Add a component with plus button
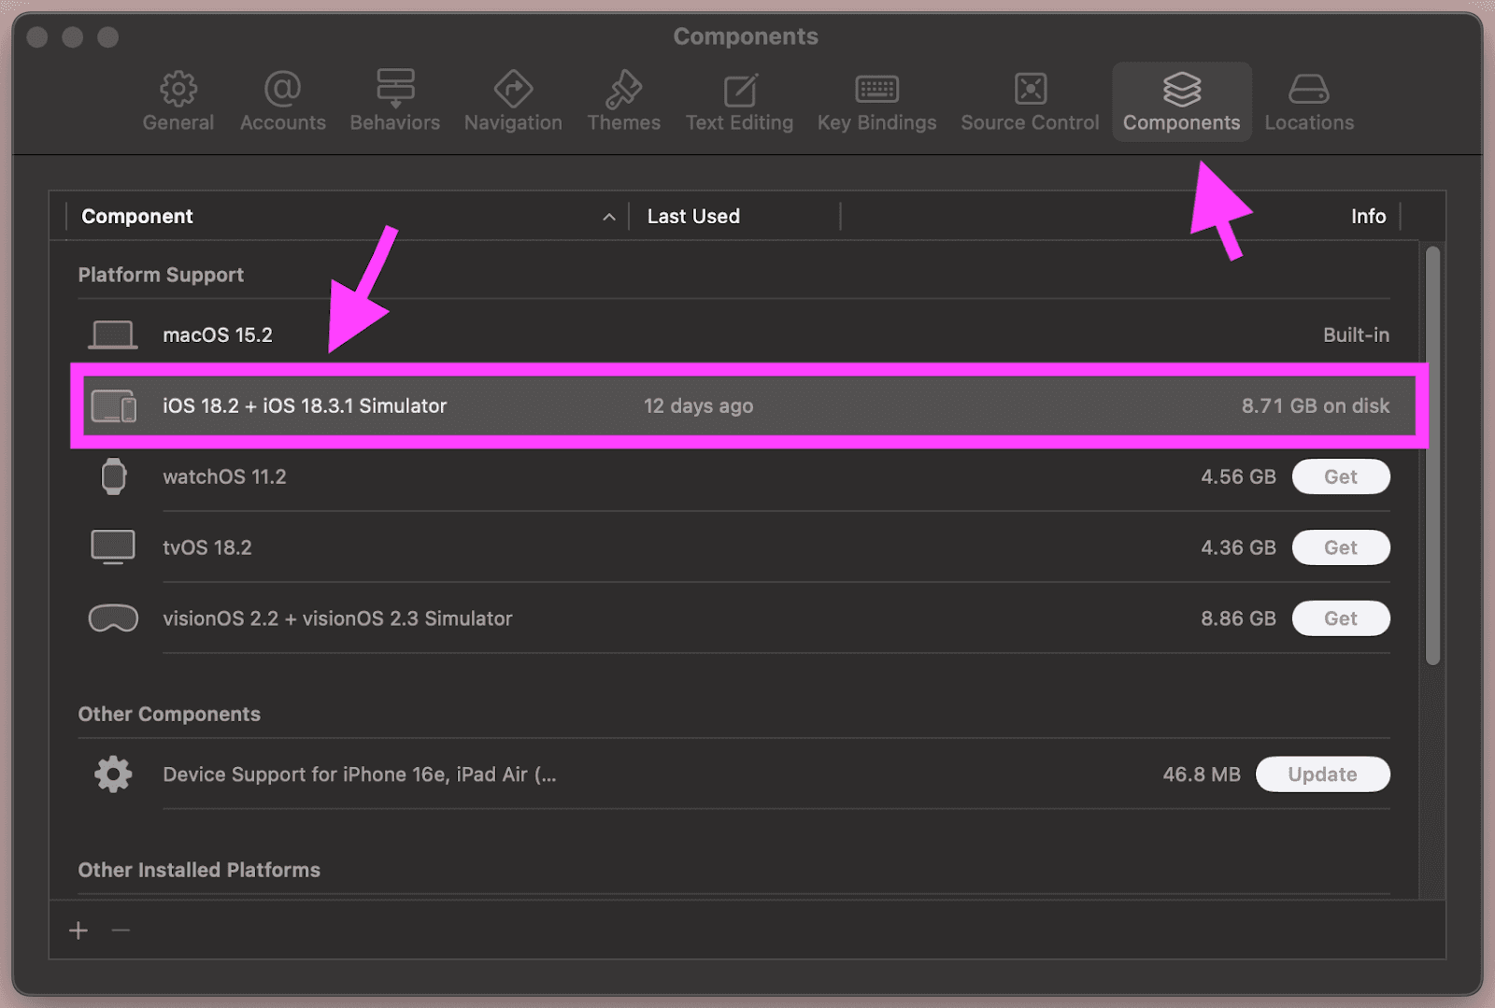The height and width of the screenshot is (1008, 1495). point(78,930)
